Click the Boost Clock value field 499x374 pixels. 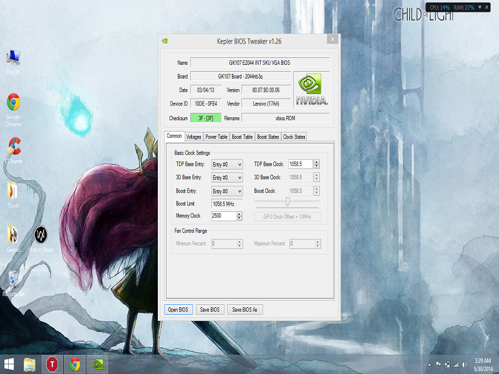[x=301, y=191]
